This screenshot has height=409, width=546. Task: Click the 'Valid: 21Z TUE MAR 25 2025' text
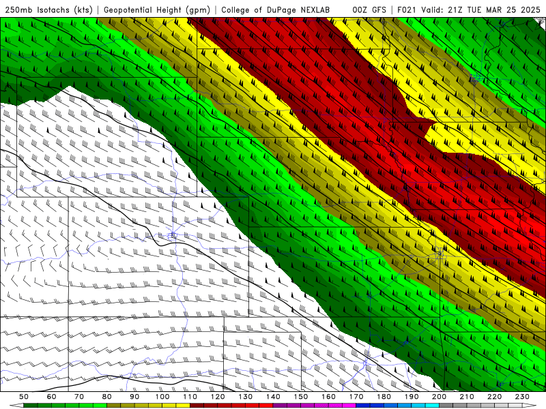481,10
